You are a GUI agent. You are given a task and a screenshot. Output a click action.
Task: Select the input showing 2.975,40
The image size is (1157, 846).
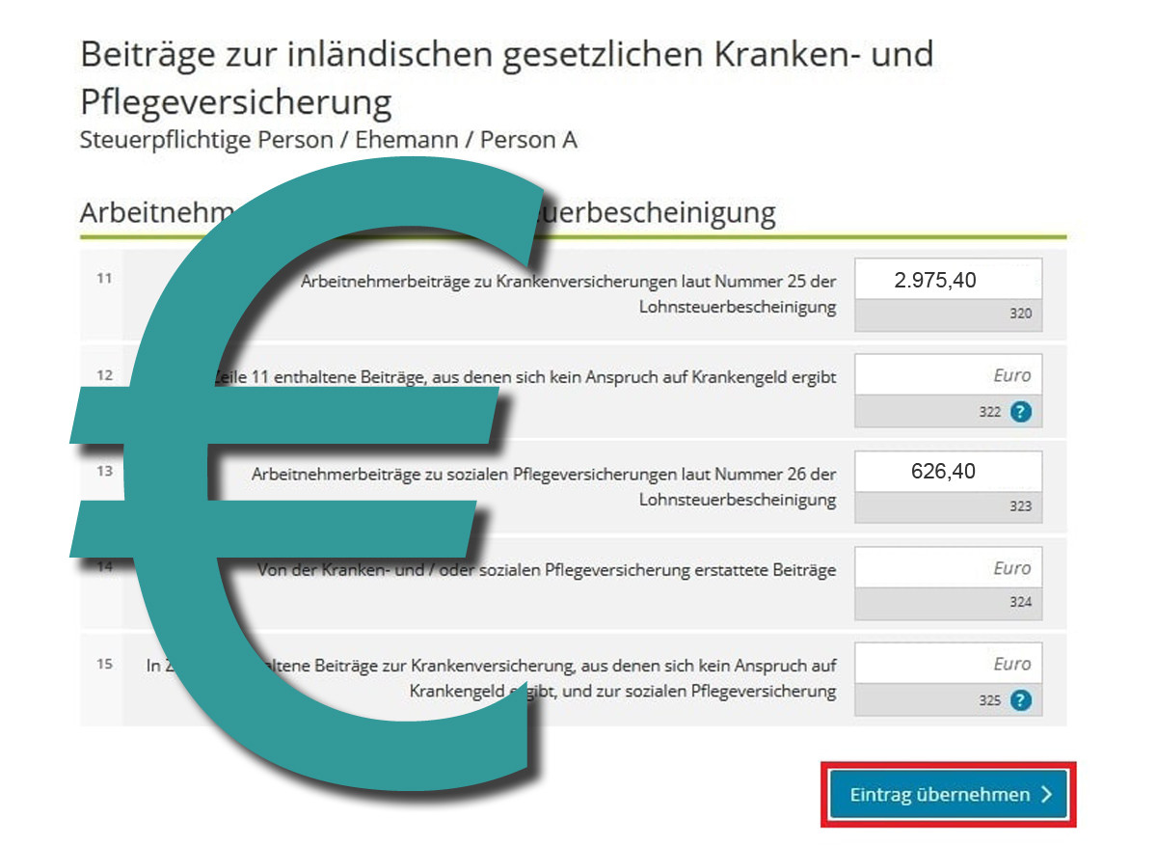(948, 278)
